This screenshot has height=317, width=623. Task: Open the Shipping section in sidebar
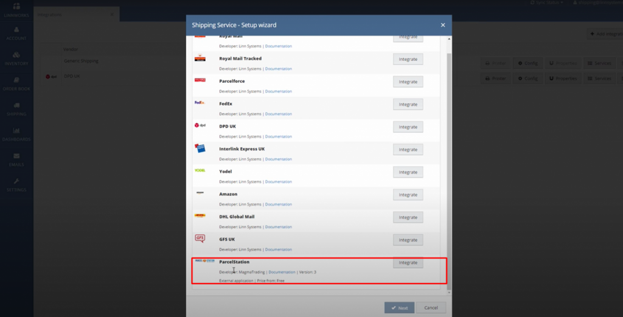tap(16, 110)
